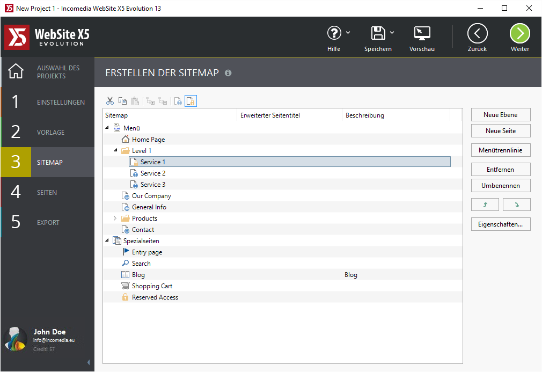
Task: Open the Vorschau preview monitor icon
Action: (422, 34)
